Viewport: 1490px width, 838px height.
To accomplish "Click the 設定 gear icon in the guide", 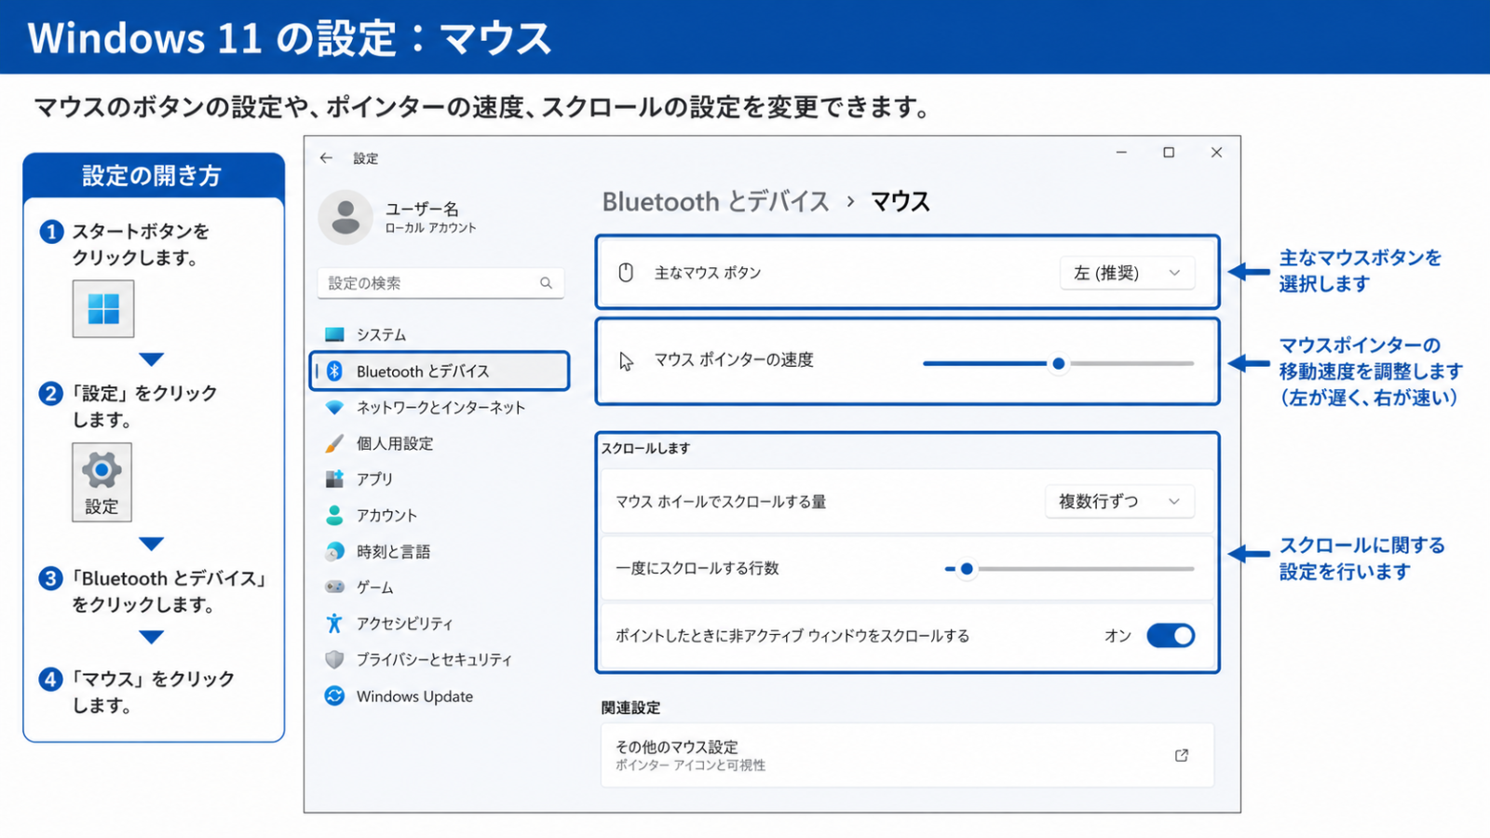I will point(102,470).
